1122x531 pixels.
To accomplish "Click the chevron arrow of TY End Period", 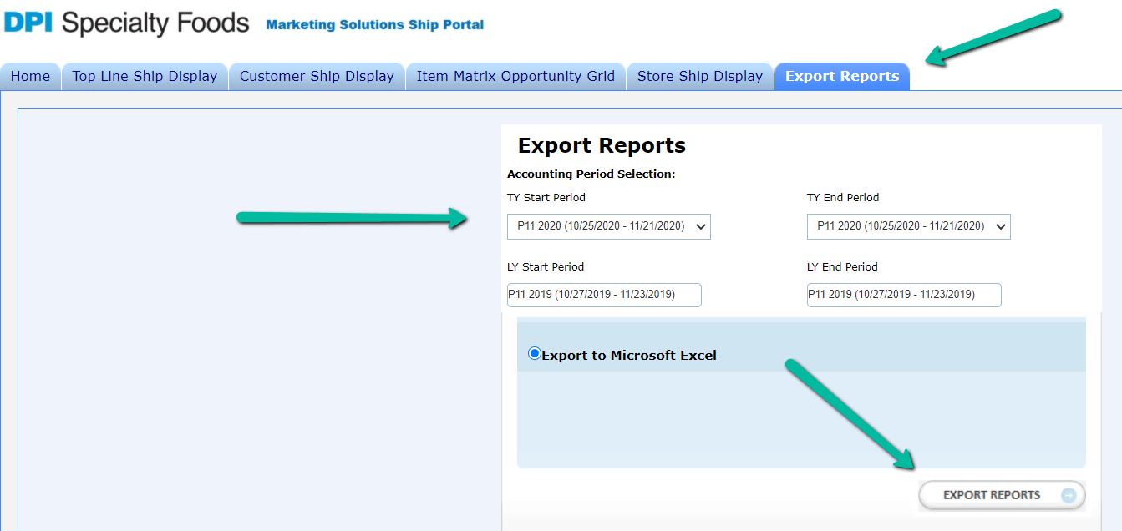I will pyautogui.click(x=1001, y=226).
